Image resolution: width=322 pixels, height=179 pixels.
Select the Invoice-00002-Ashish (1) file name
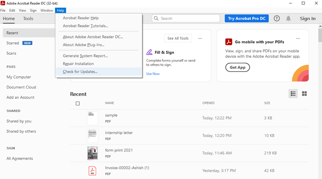(127, 168)
